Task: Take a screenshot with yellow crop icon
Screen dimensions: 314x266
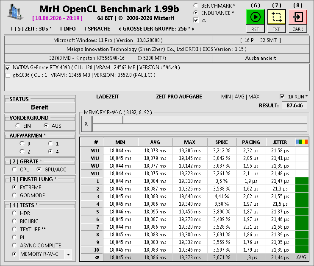Action: [x=276, y=17]
